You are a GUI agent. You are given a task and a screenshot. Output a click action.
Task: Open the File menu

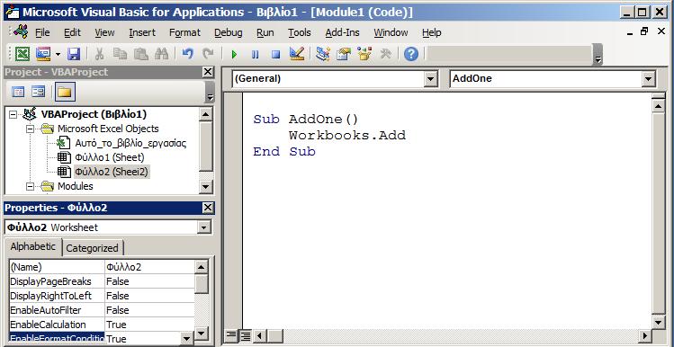pyautogui.click(x=42, y=32)
